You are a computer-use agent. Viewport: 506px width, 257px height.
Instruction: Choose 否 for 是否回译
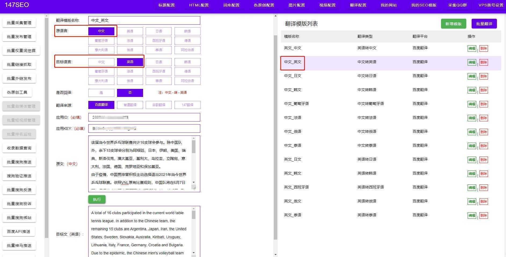130,93
